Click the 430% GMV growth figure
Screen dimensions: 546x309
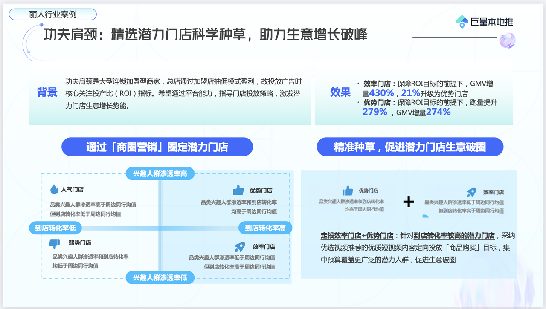(x=381, y=93)
